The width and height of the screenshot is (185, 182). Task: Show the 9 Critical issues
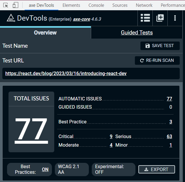click(x=111, y=136)
